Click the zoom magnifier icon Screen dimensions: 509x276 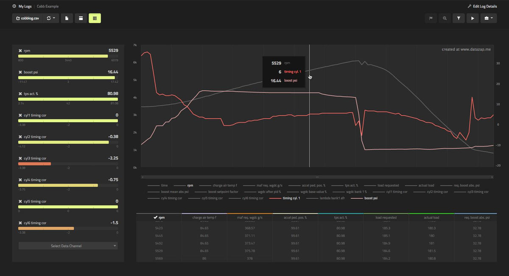coord(445,18)
